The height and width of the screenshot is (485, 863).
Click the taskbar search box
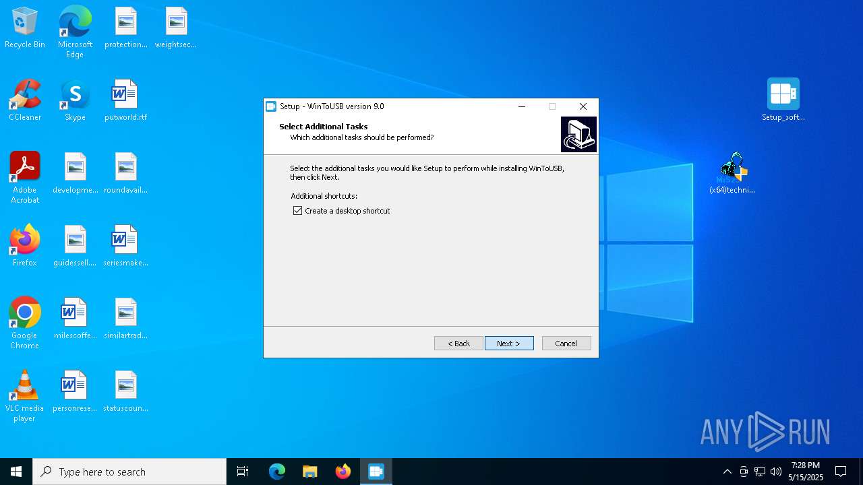[129, 472]
